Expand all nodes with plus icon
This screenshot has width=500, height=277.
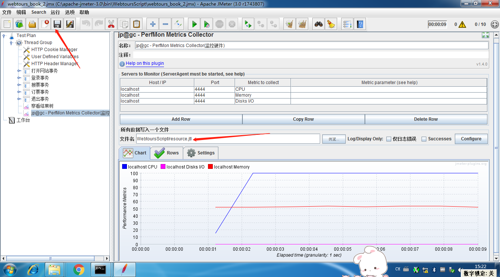point(152,24)
